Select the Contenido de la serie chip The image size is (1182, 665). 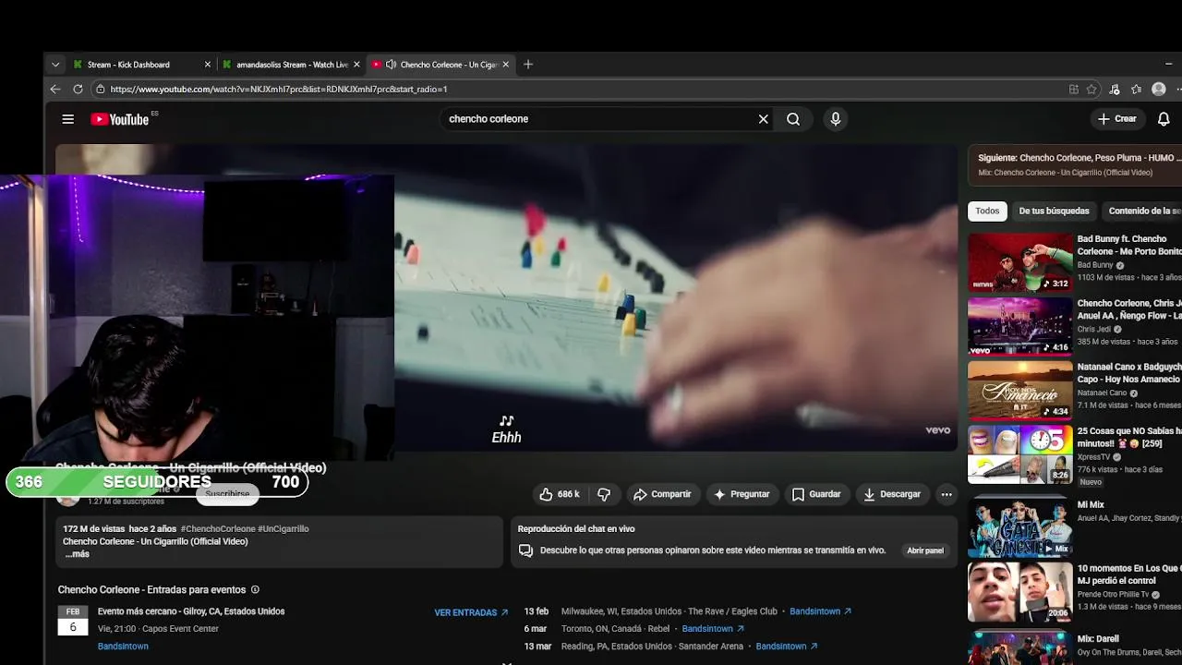[1143, 211]
